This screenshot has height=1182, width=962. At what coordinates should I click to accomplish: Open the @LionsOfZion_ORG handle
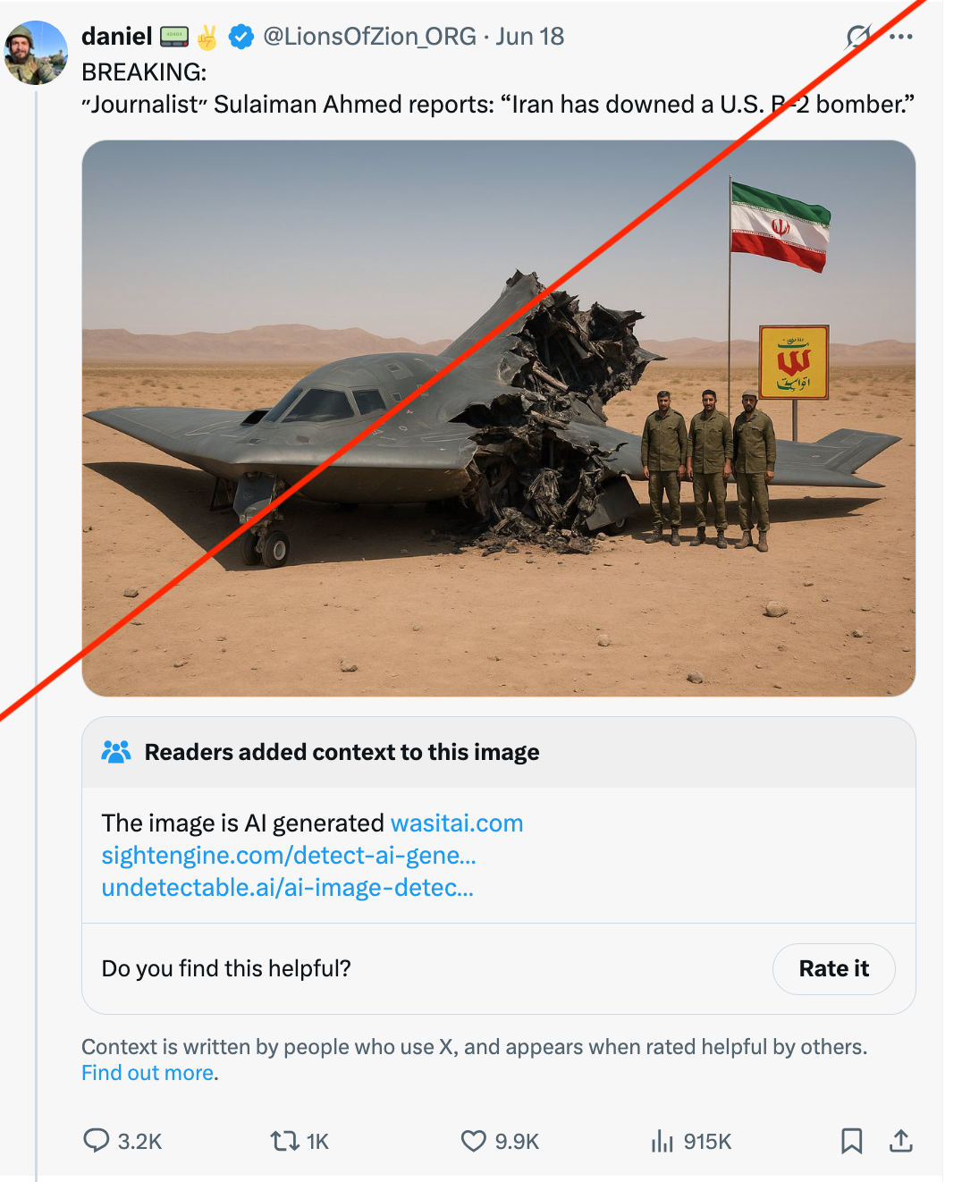click(x=369, y=37)
